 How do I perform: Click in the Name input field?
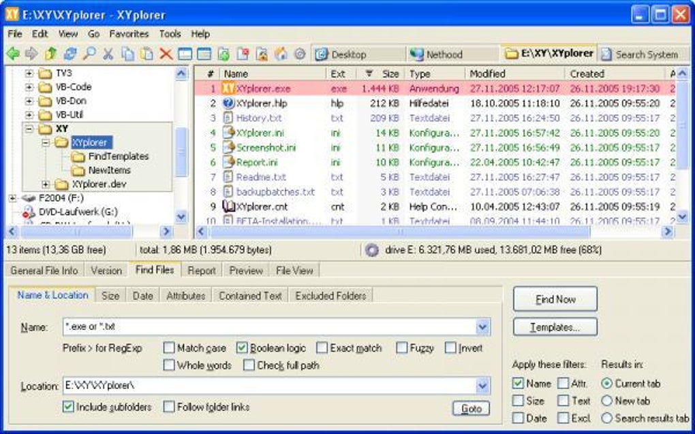(x=269, y=327)
